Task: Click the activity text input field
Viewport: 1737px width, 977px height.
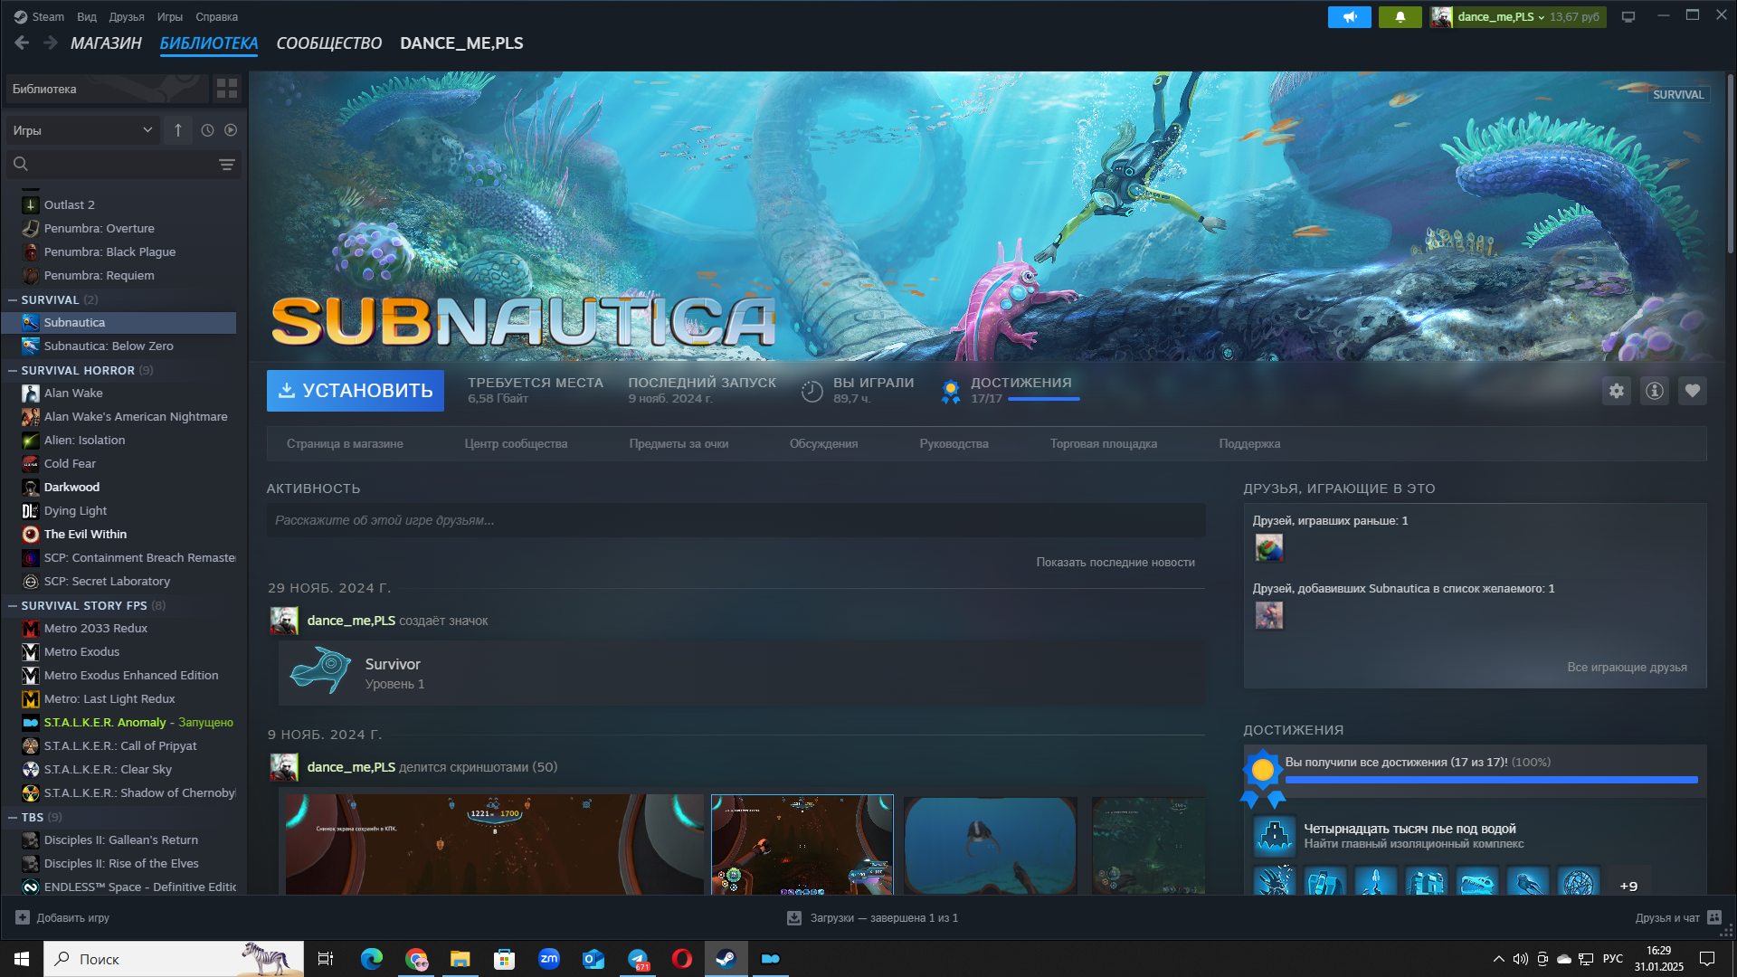Action: [x=735, y=520]
